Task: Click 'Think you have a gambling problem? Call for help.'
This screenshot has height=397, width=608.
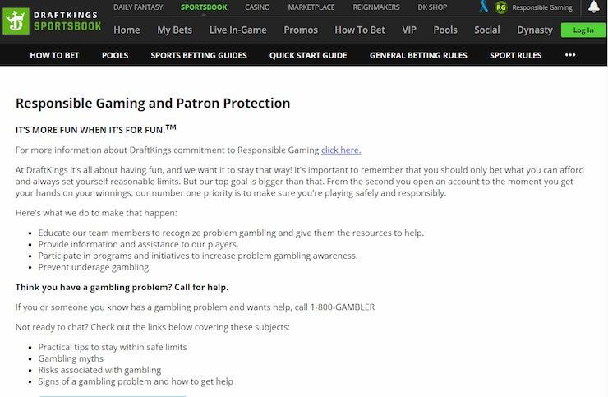Action: 122,287
